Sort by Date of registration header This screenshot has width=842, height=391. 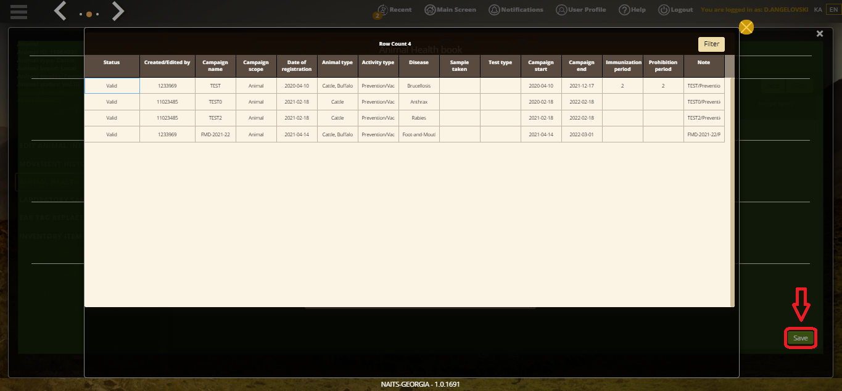coord(297,66)
